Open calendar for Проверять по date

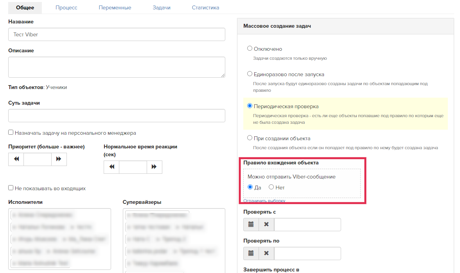tap(251, 253)
